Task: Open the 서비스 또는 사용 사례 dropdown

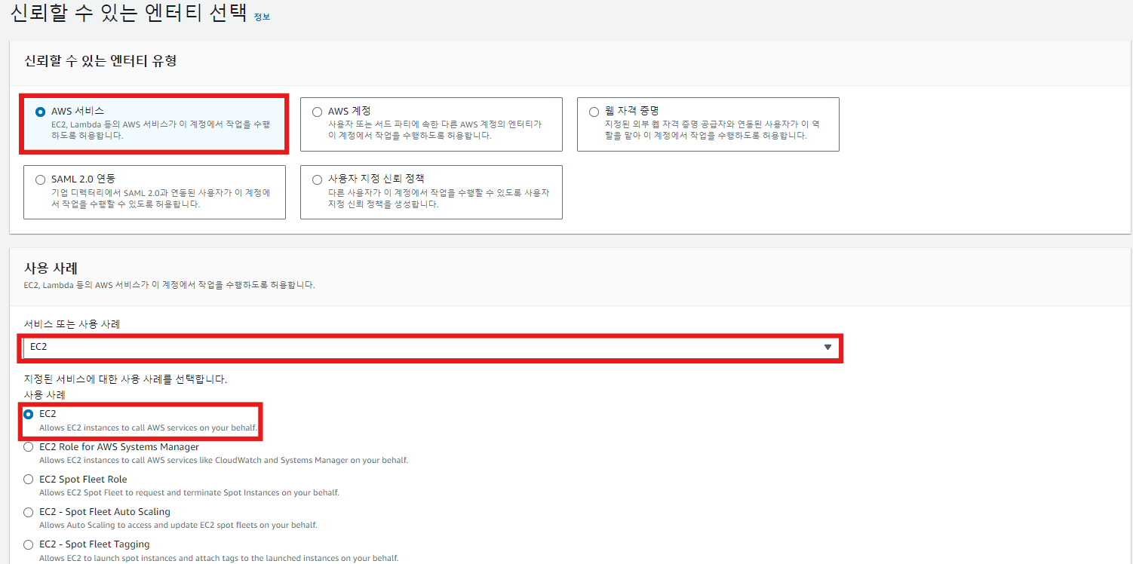Action: coord(431,348)
